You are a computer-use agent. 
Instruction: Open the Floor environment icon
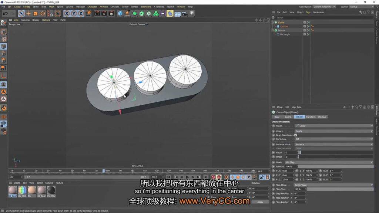(177, 14)
